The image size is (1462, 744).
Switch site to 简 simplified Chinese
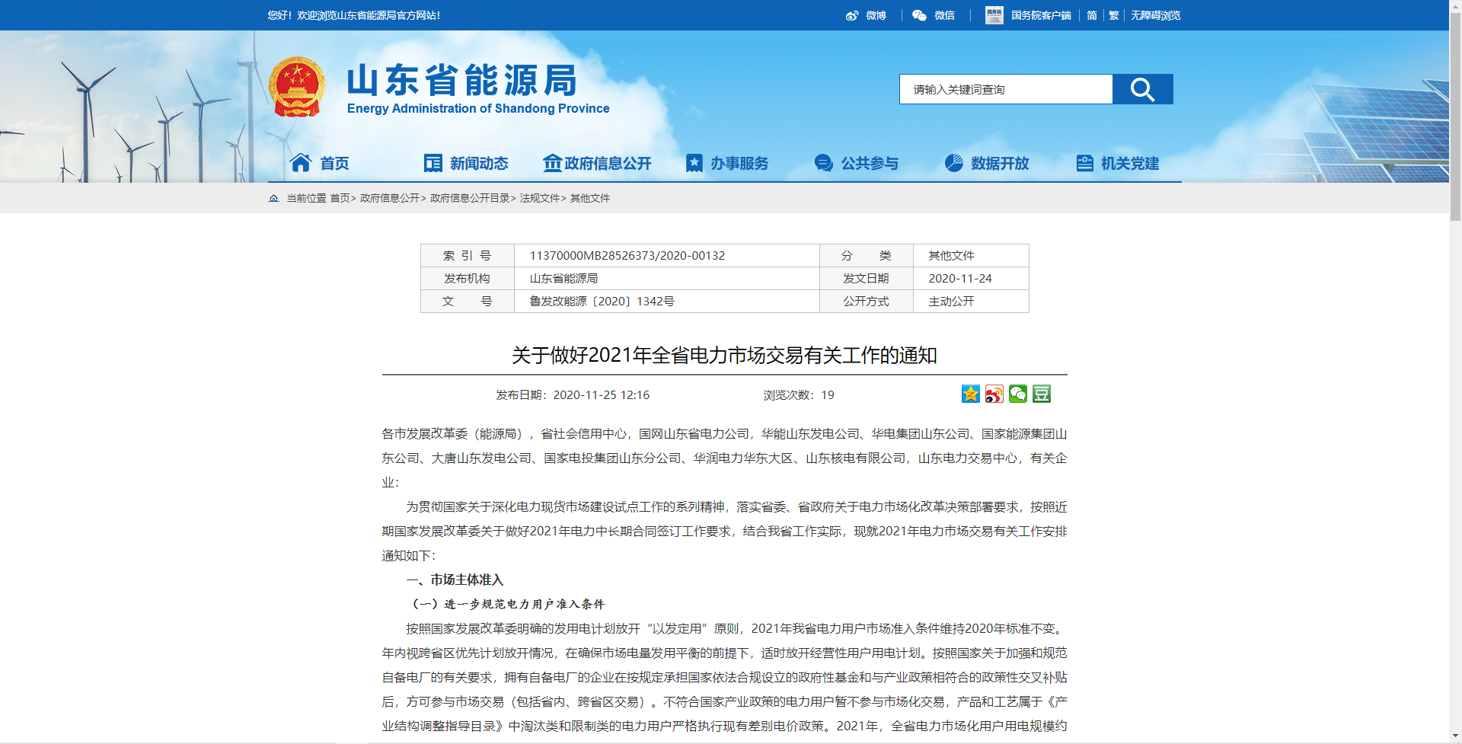tap(1092, 15)
